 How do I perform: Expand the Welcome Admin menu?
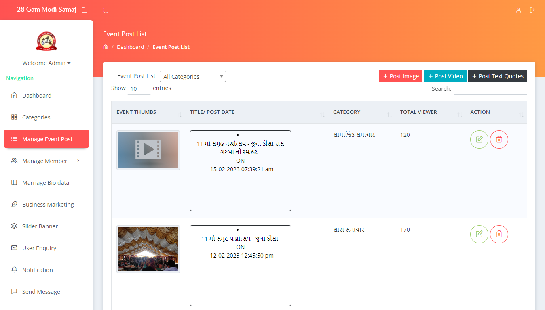click(46, 63)
